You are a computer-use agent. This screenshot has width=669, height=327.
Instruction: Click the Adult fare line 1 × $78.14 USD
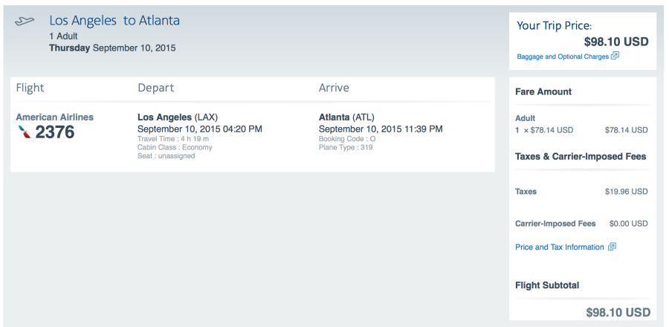point(544,130)
